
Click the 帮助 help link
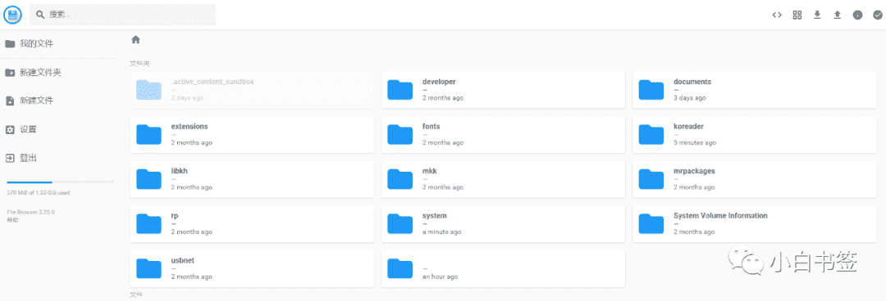11,220
